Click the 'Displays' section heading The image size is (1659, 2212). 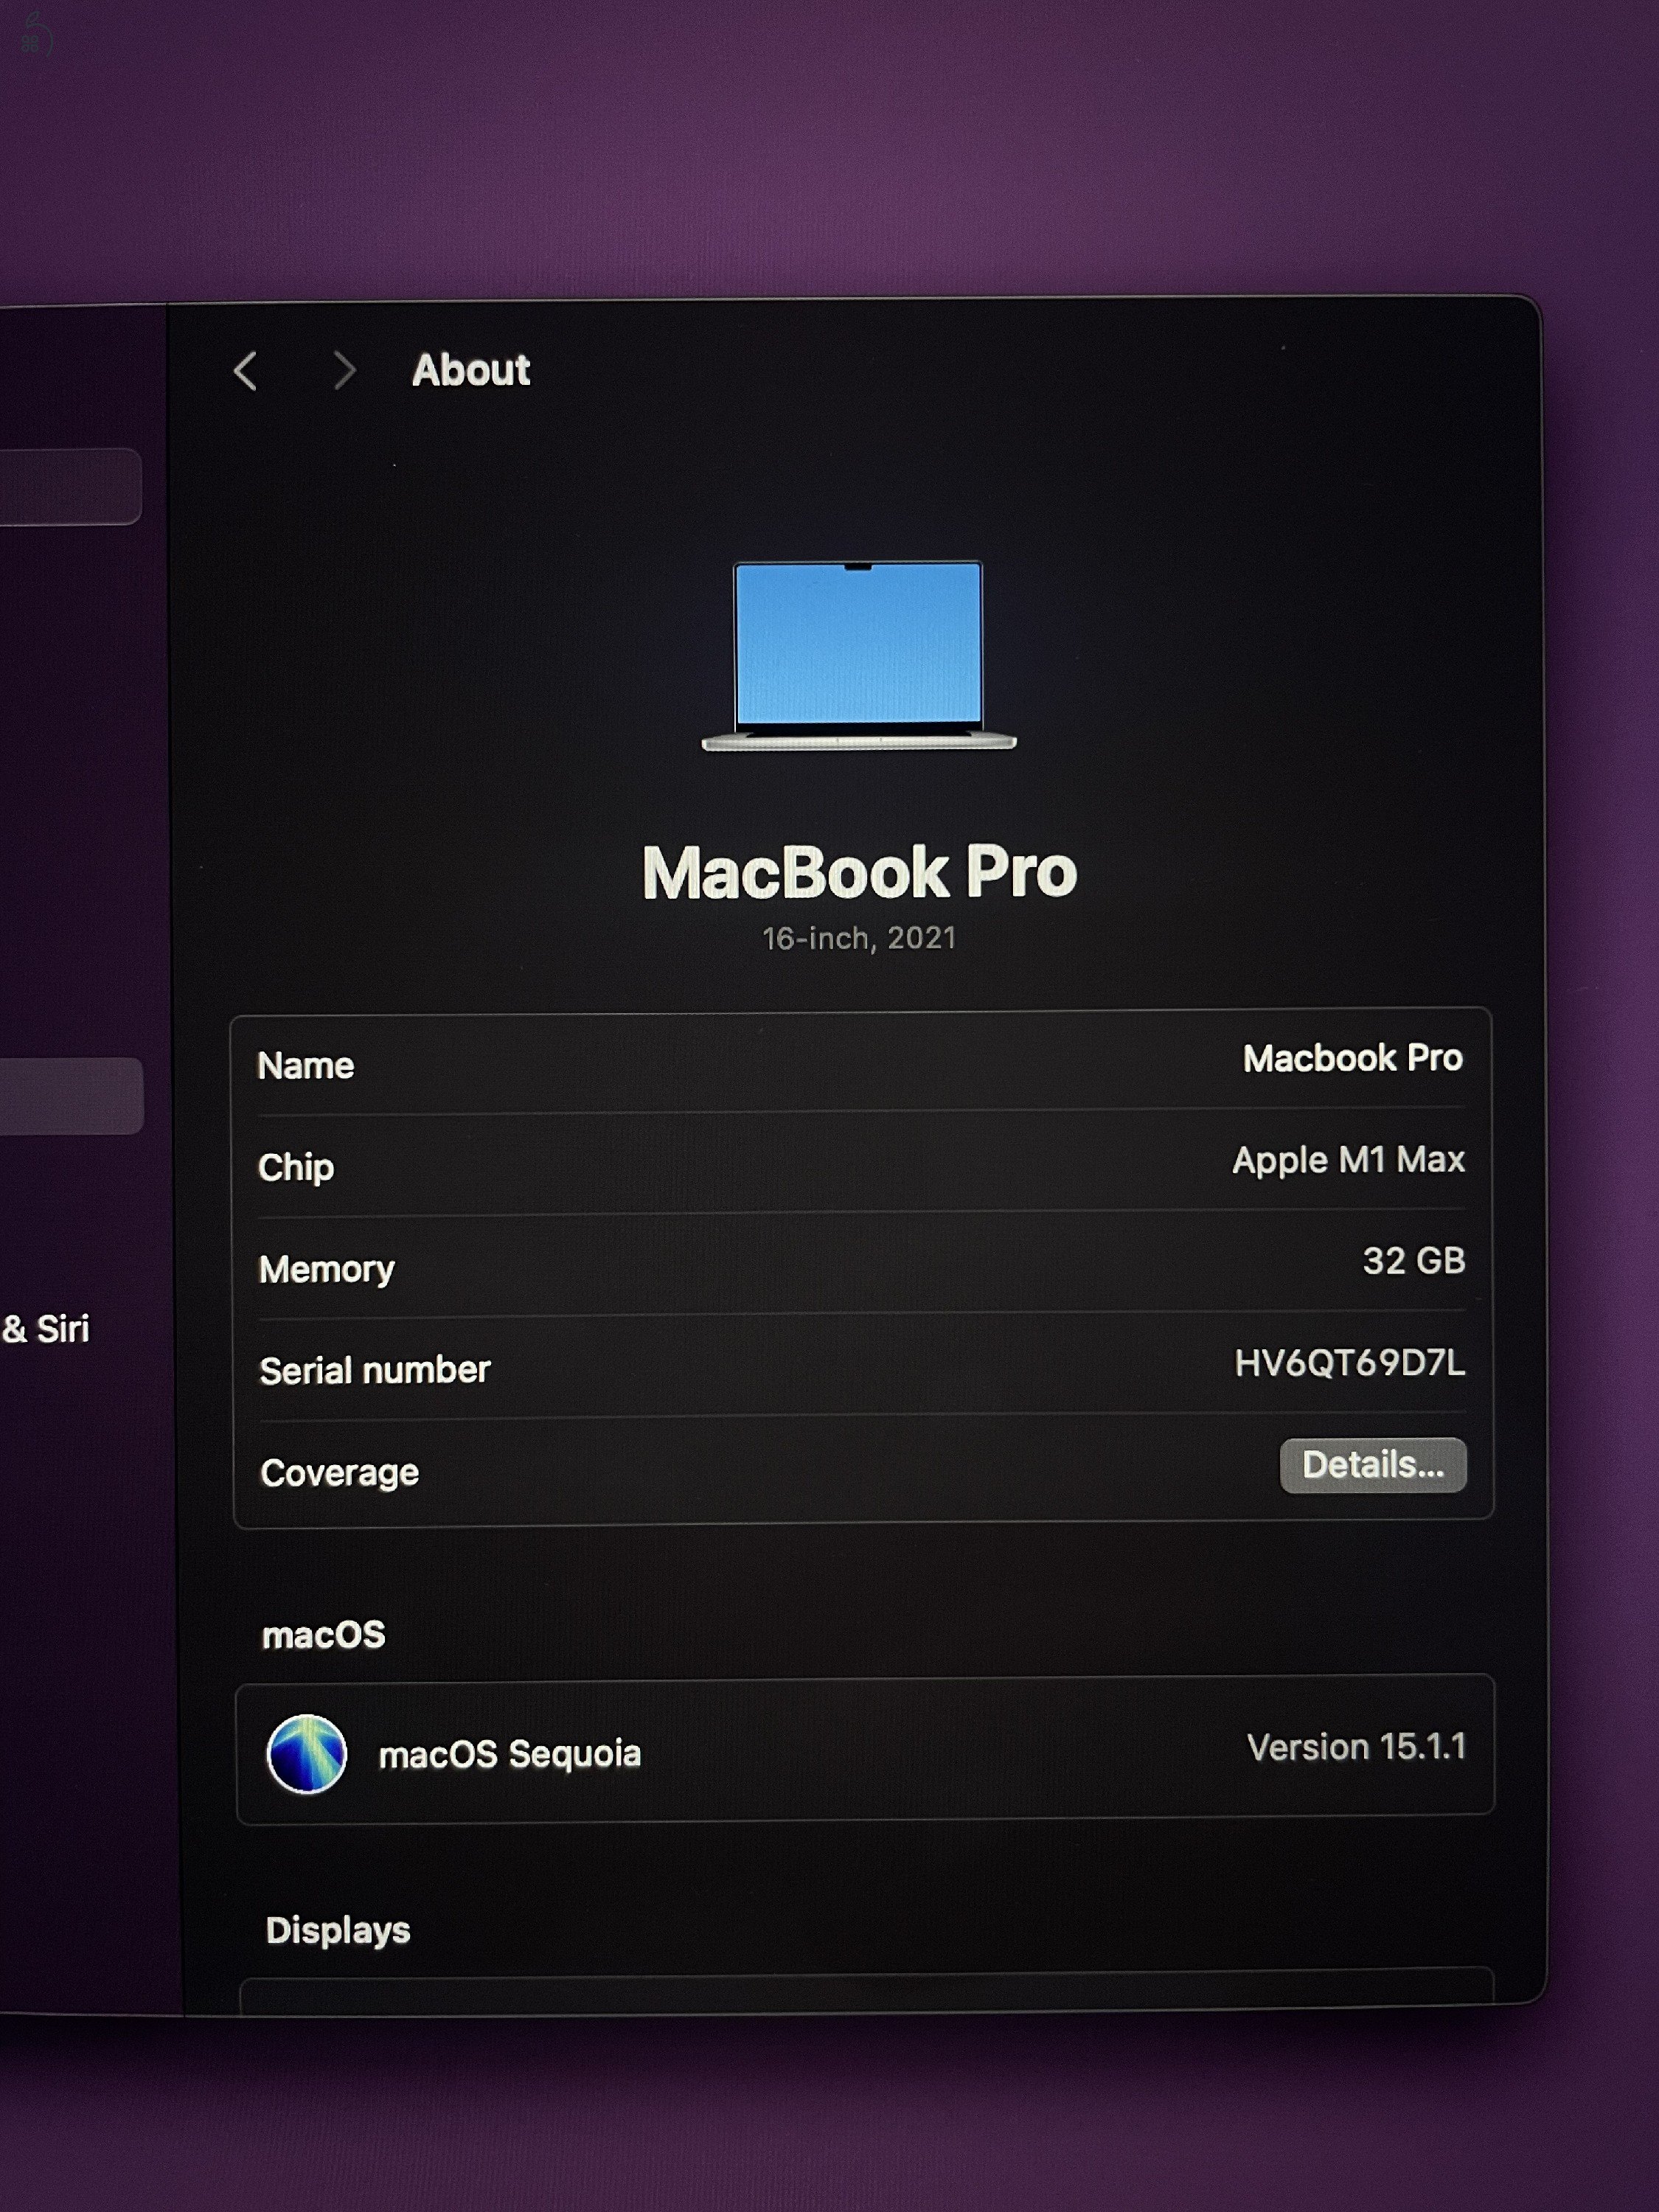tap(338, 1930)
